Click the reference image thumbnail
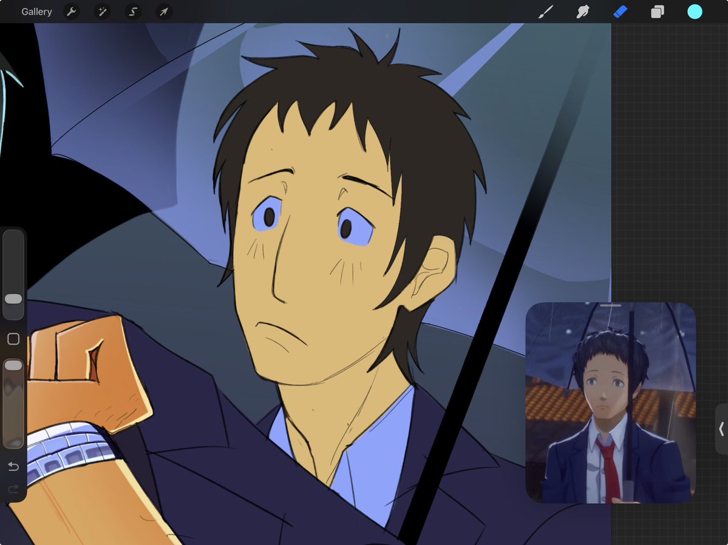This screenshot has height=545, width=728. click(611, 403)
